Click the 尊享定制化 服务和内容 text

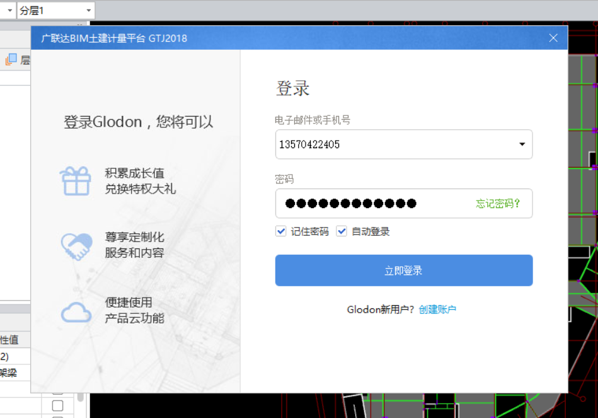(134, 245)
